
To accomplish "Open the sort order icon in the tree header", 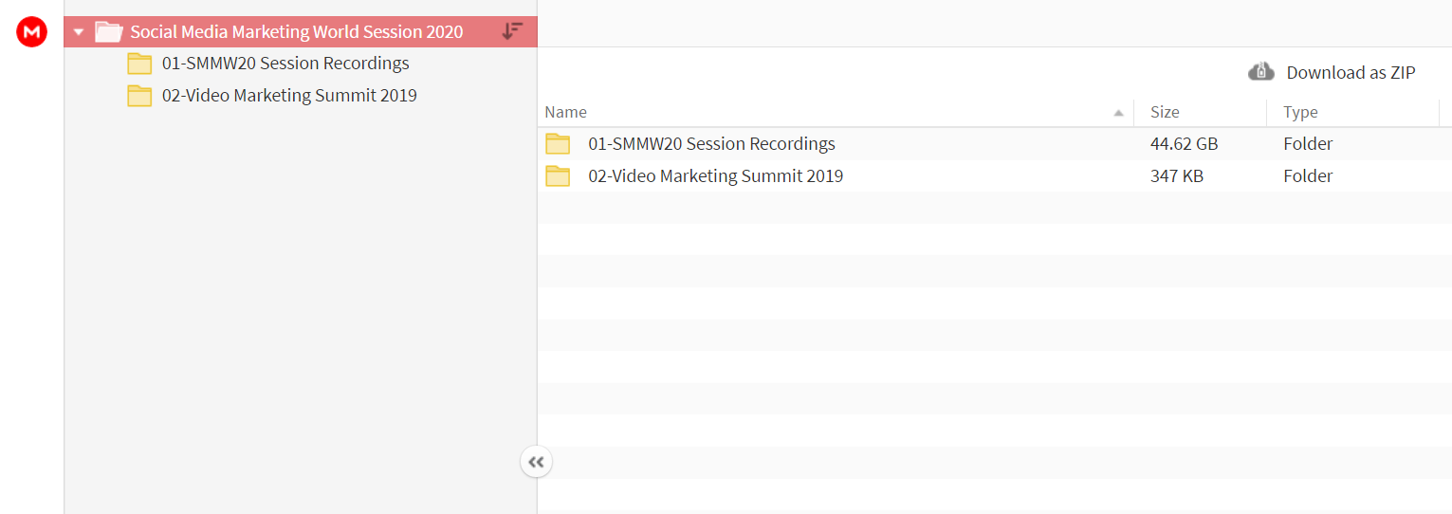I will click(512, 30).
